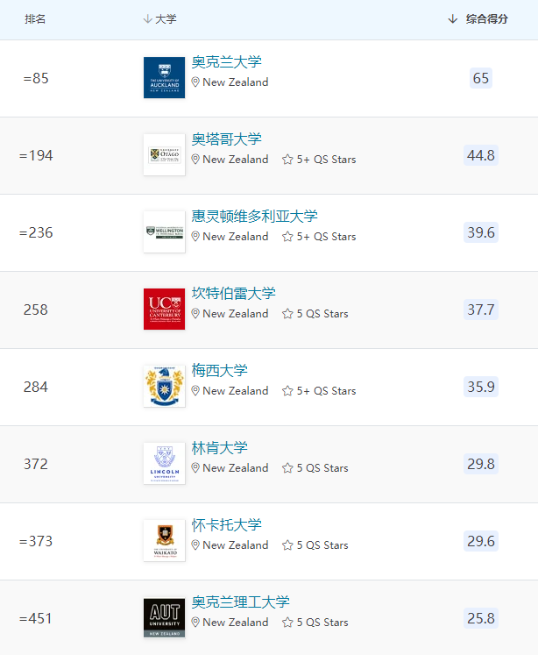
Task: Click the University of Waikato logo
Action: (164, 541)
